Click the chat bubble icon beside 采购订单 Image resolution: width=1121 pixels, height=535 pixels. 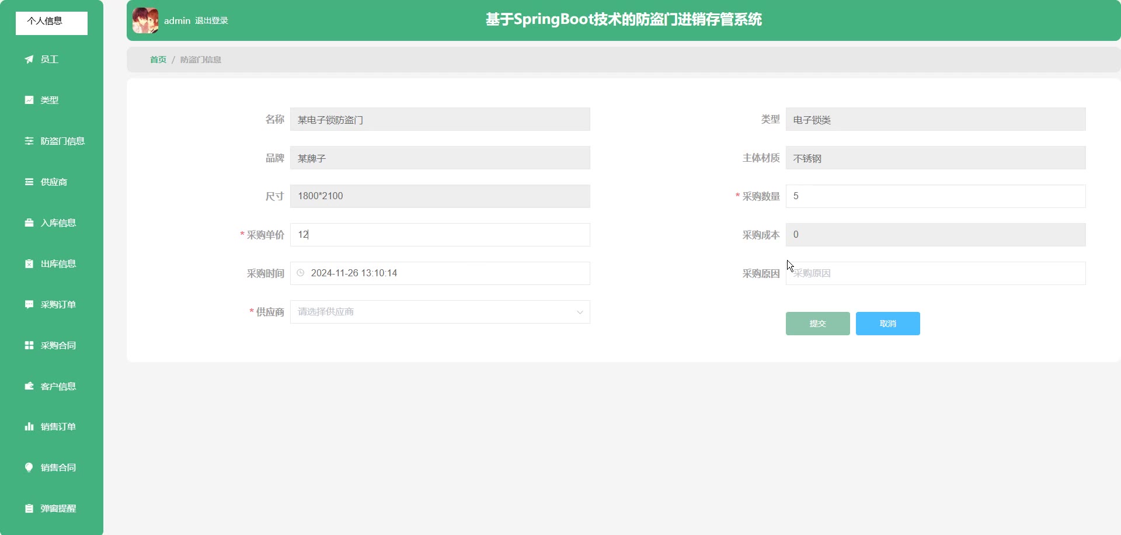tap(29, 304)
